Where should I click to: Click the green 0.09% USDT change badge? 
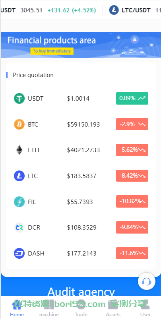click(132, 99)
